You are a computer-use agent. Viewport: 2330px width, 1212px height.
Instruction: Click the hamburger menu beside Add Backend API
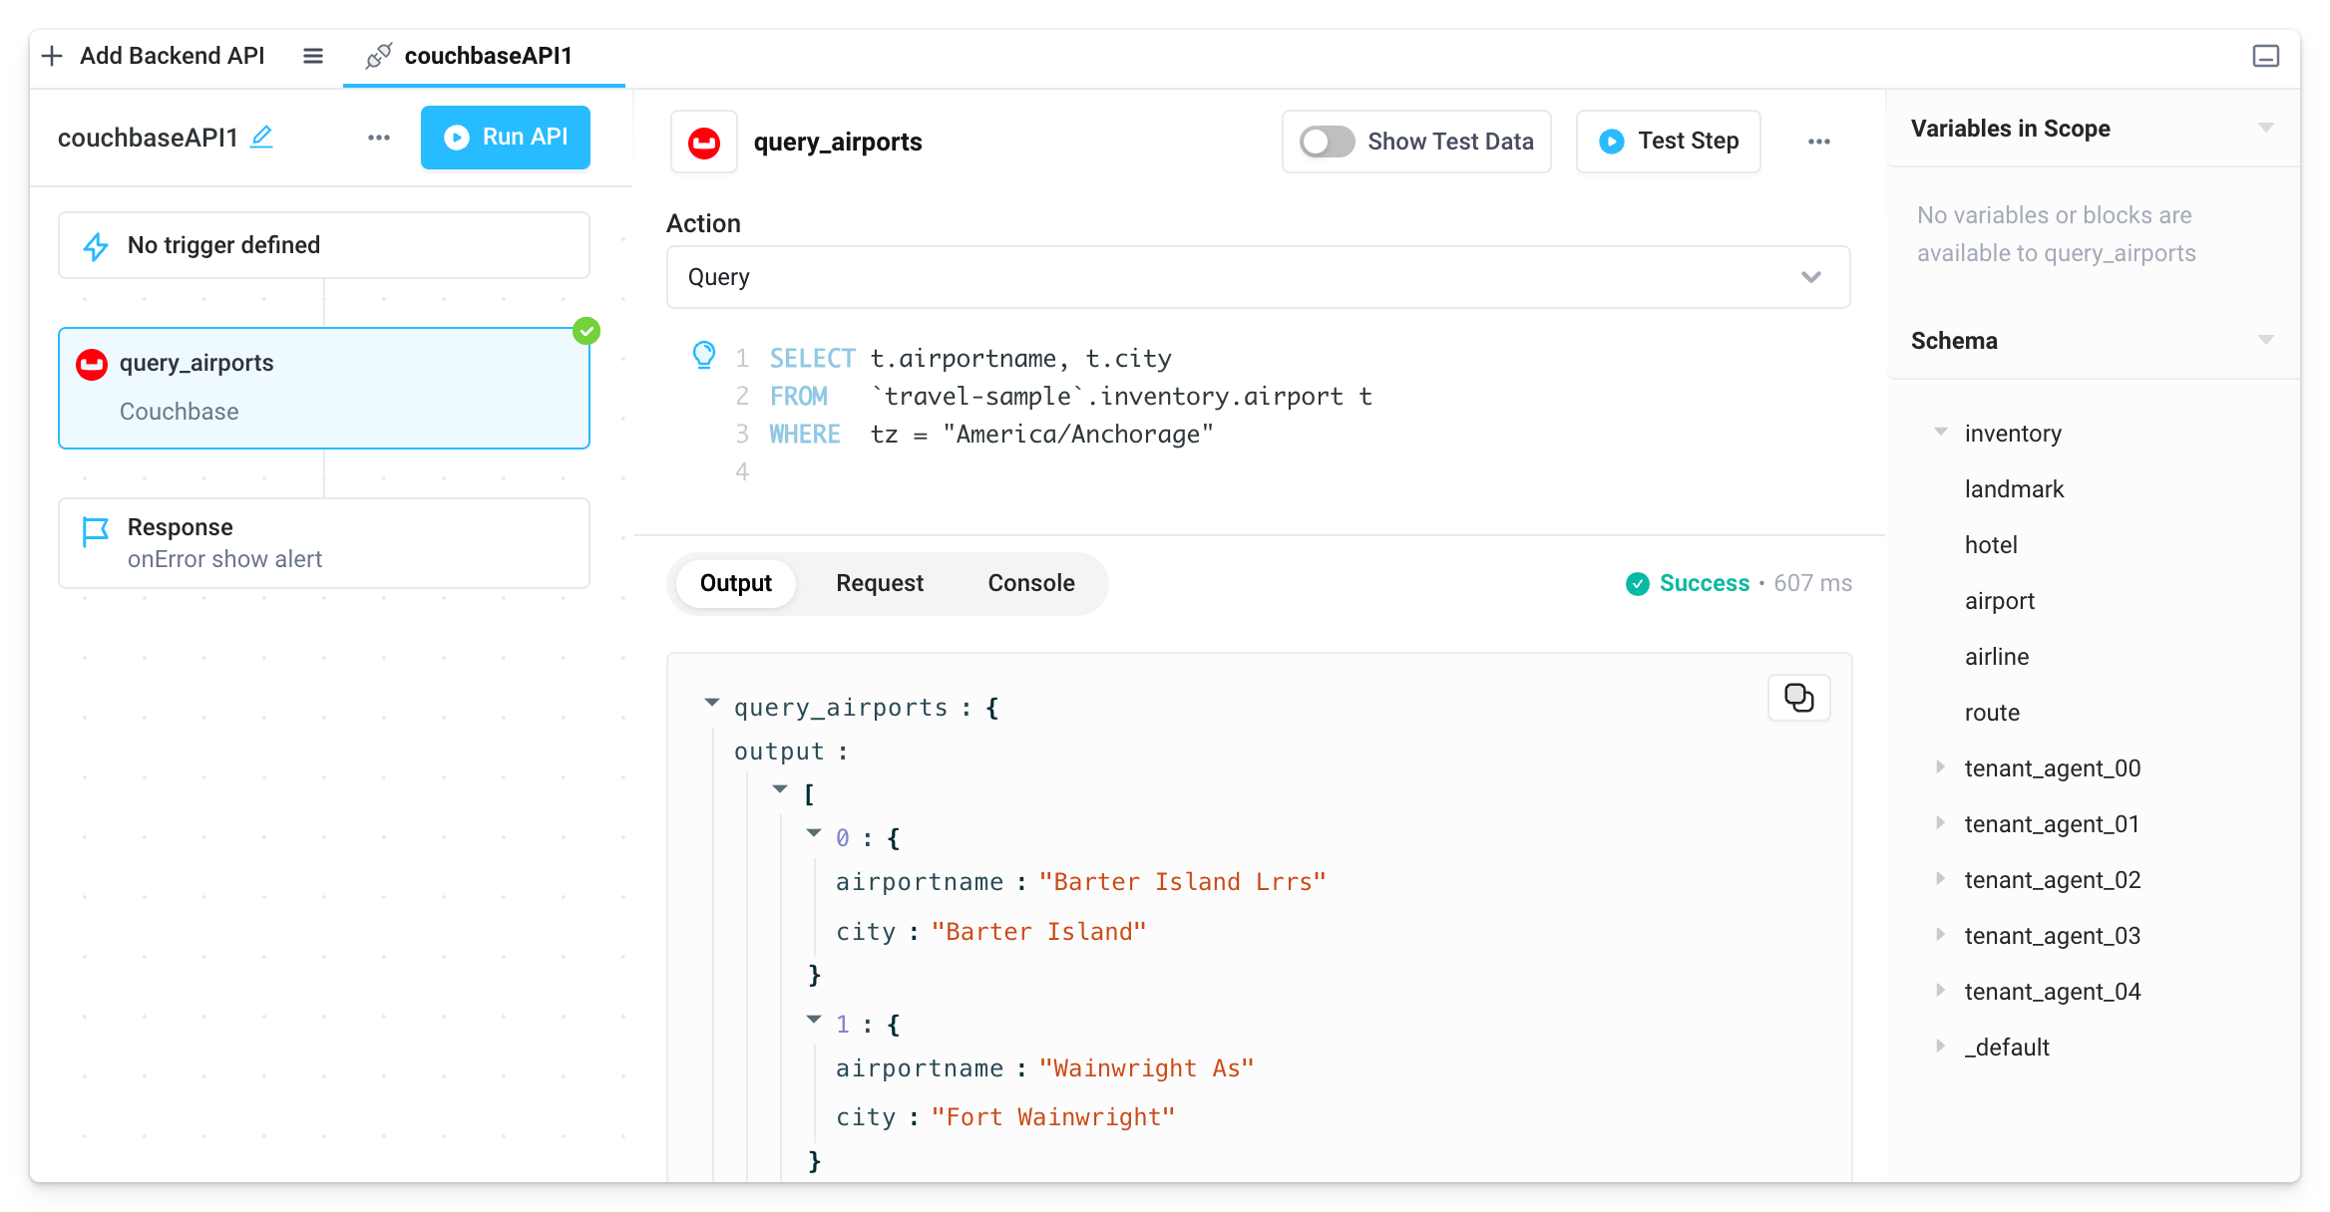[313, 56]
